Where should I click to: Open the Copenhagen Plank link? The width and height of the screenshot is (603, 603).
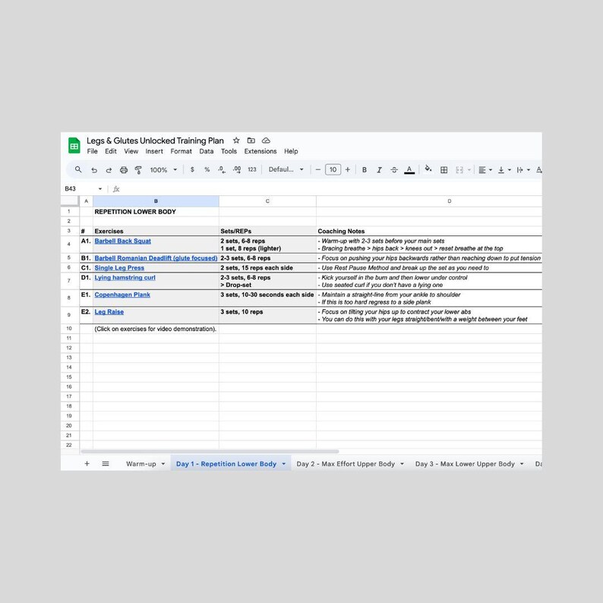[122, 295]
